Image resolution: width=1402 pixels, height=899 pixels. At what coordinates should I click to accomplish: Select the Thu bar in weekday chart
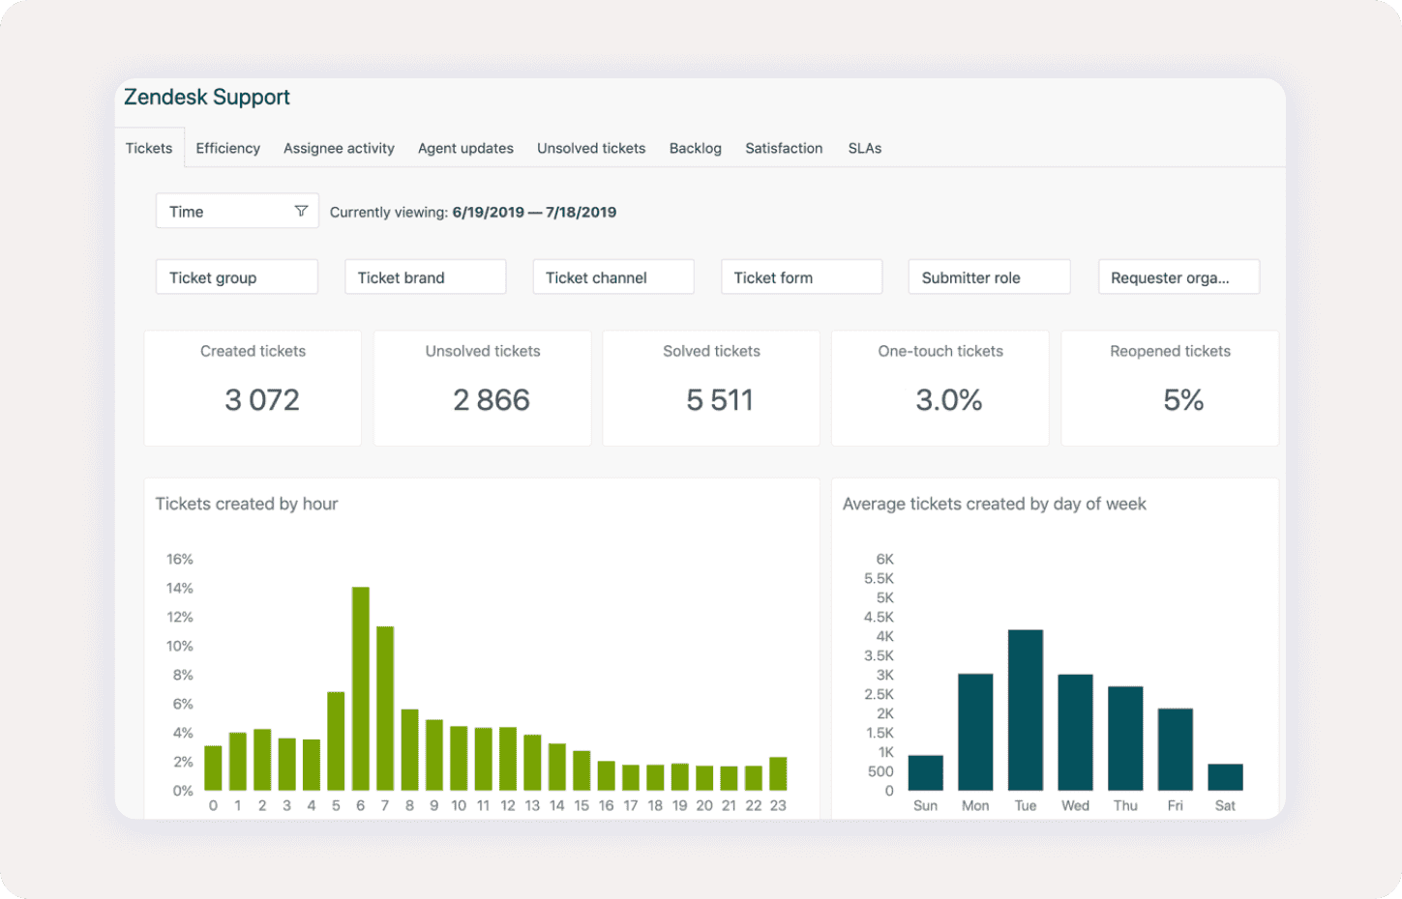1125,739
